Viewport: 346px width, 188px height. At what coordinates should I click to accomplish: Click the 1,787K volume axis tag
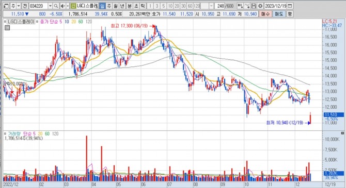pos(334,174)
